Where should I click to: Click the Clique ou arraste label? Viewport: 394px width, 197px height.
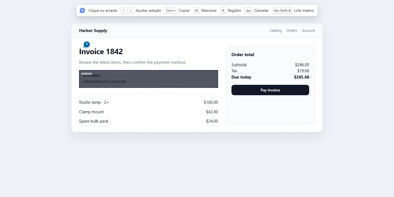click(x=103, y=10)
